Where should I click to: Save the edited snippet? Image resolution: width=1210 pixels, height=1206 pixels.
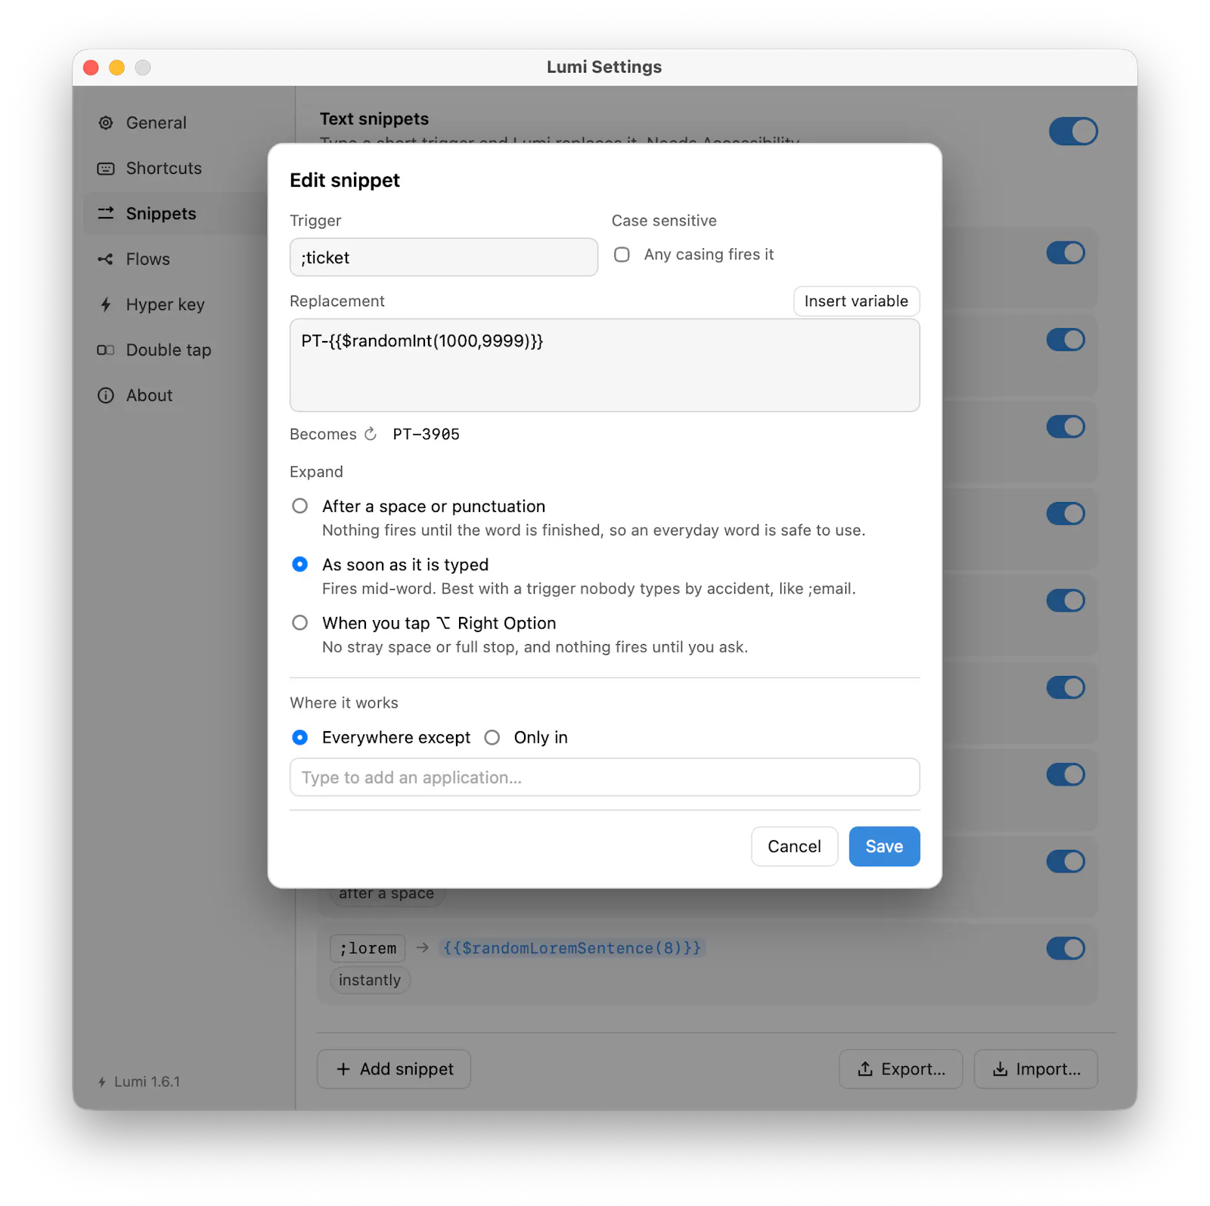click(x=884, y=846)
